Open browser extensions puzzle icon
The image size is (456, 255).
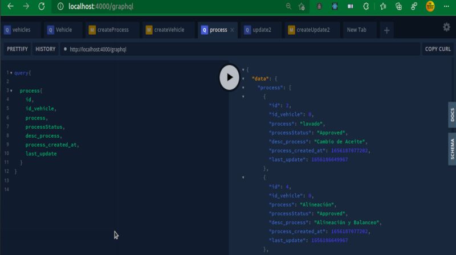(x=366, y=6)
